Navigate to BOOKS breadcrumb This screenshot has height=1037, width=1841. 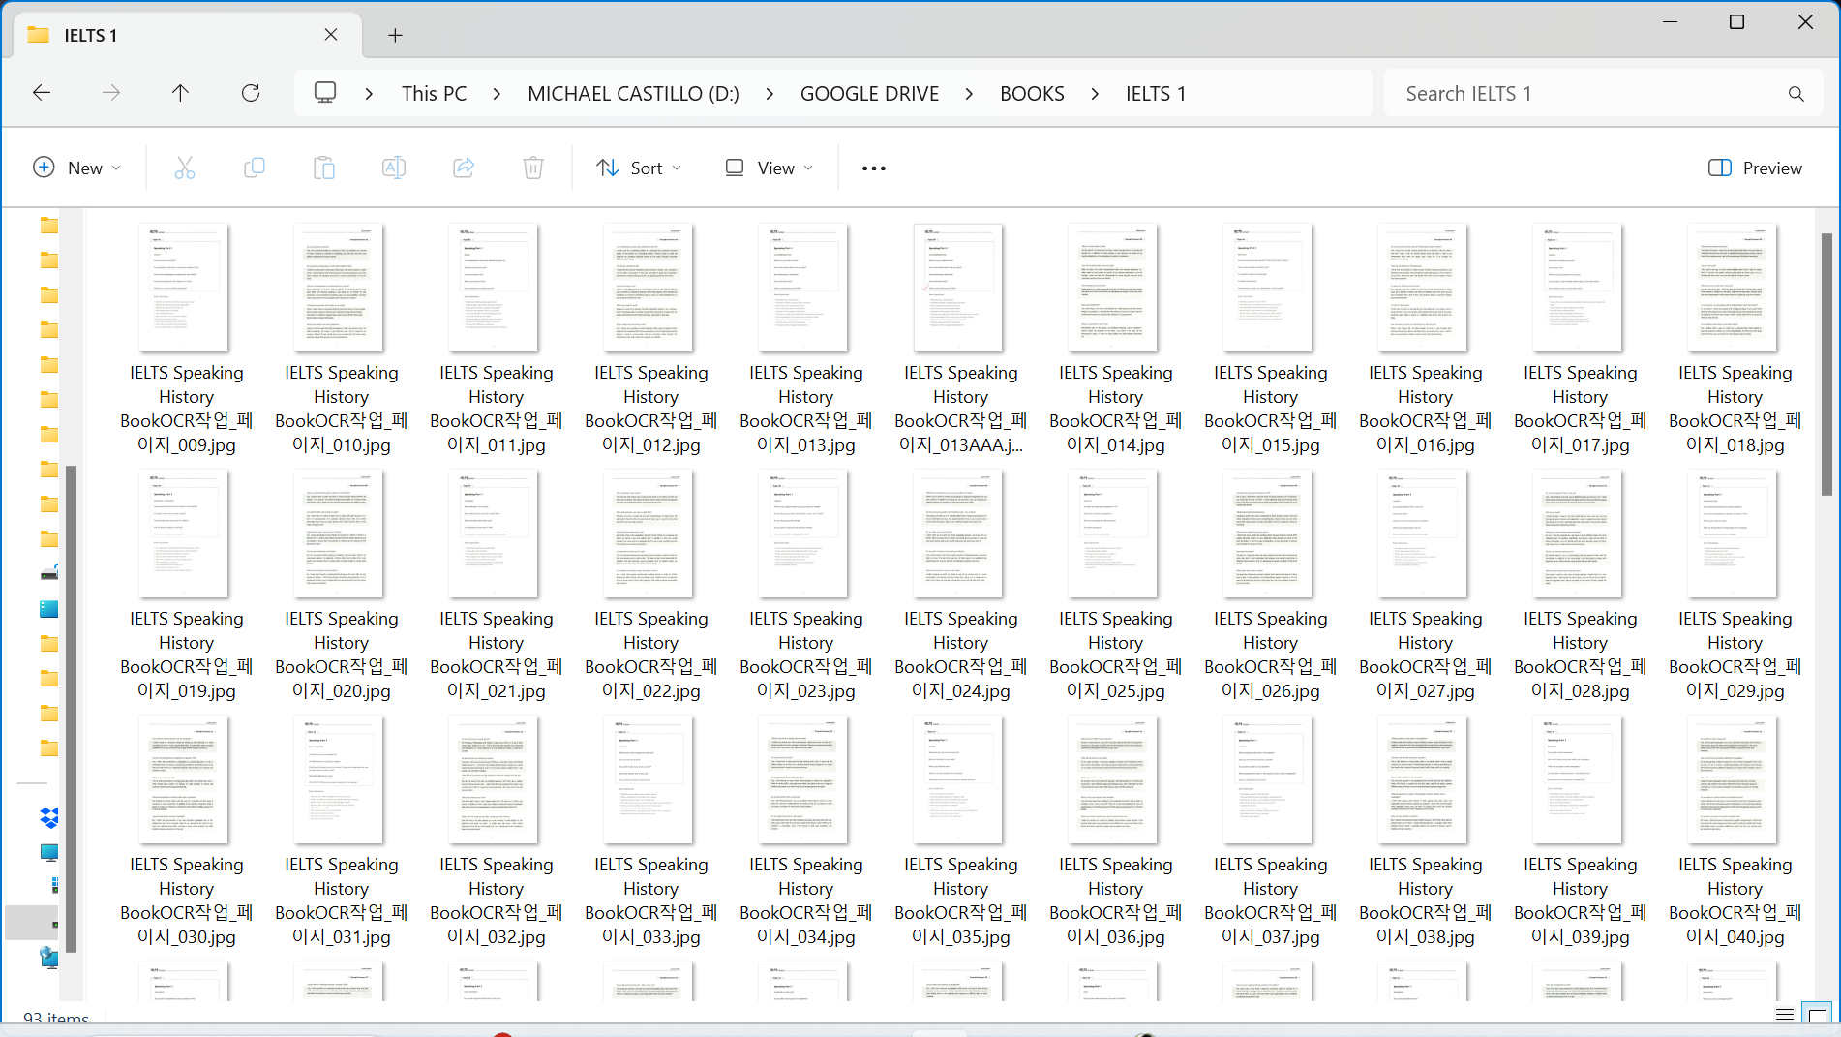(x=1032, y=94)
